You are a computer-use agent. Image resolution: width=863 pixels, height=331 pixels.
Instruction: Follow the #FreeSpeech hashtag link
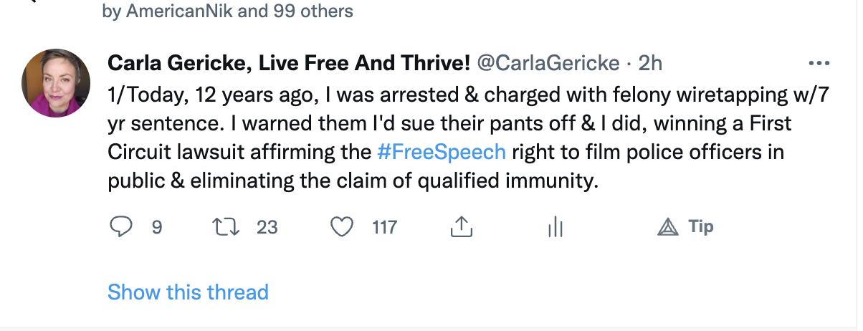pyautogui.click(x=442, y=153)
